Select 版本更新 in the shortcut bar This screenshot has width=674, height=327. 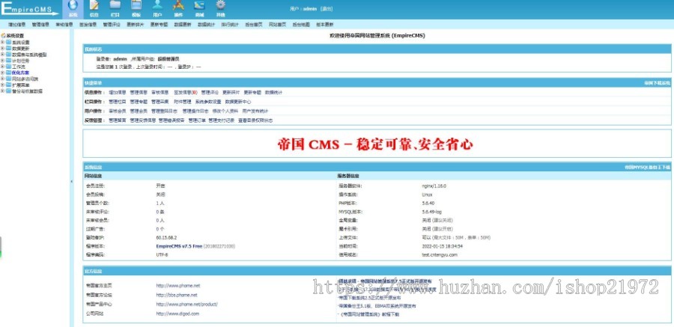[x=324, y=25]
